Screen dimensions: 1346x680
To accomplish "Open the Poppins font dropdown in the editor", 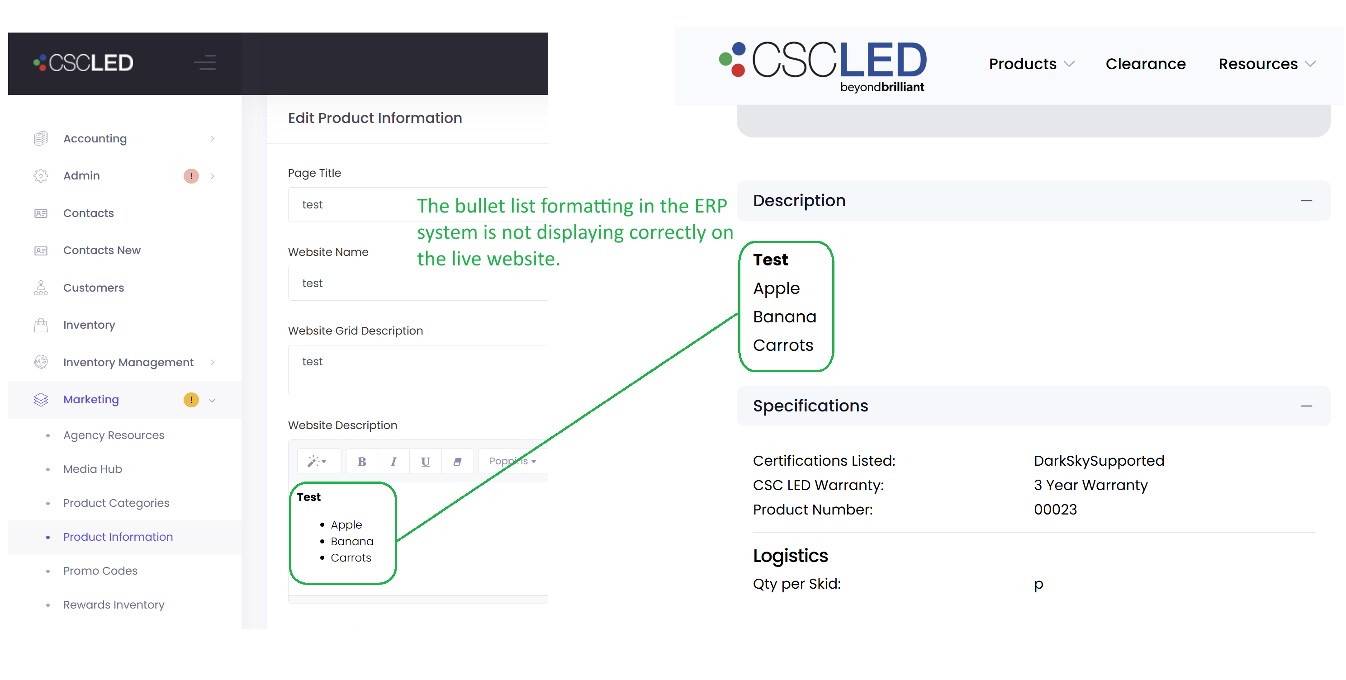I will [512, 461].
